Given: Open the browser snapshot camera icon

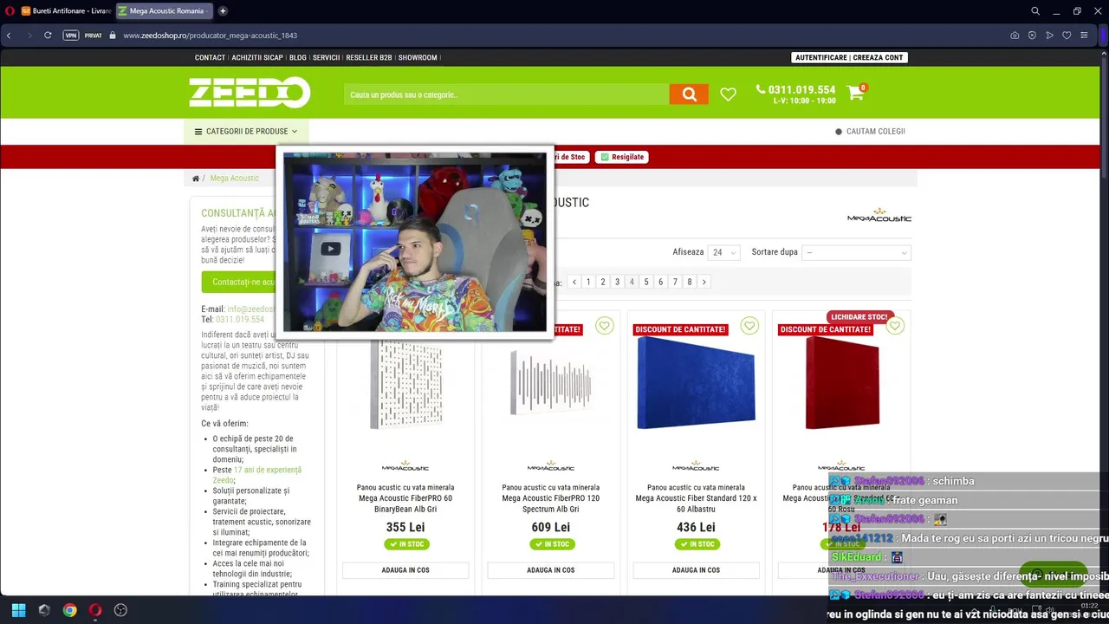Looking at the screenshot, I should (1015, 36).
